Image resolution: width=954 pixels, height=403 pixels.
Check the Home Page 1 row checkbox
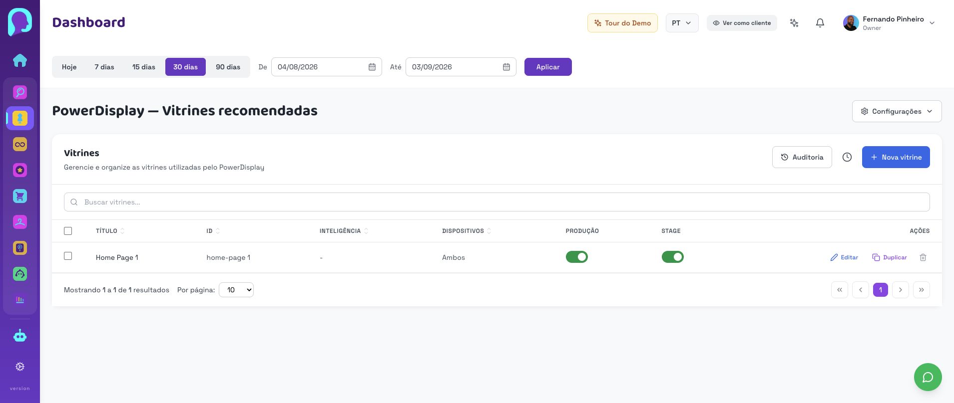[68, 256]
